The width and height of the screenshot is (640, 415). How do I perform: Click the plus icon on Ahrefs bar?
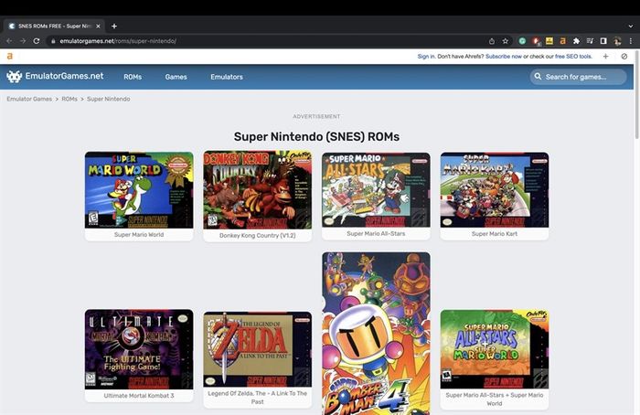click(605, 57)
